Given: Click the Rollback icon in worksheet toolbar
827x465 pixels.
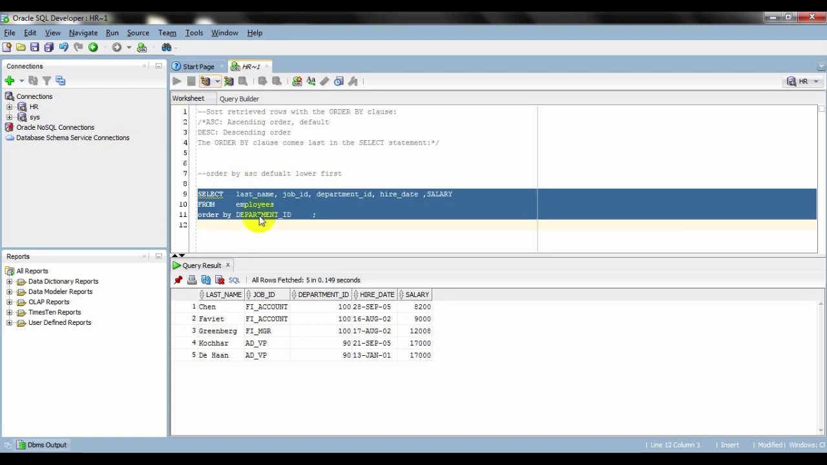Looking at the screenshot, I should click(277, 81).
